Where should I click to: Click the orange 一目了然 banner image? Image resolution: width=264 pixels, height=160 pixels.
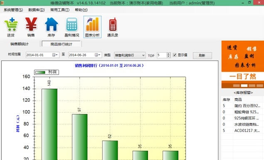(243, 65)
